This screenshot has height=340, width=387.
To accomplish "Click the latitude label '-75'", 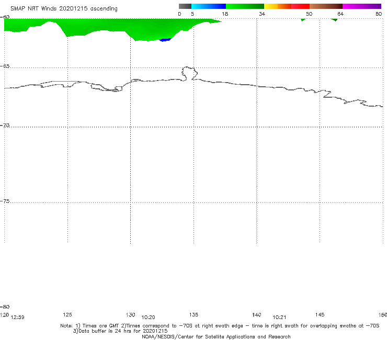I will click(x=5, y=201).
